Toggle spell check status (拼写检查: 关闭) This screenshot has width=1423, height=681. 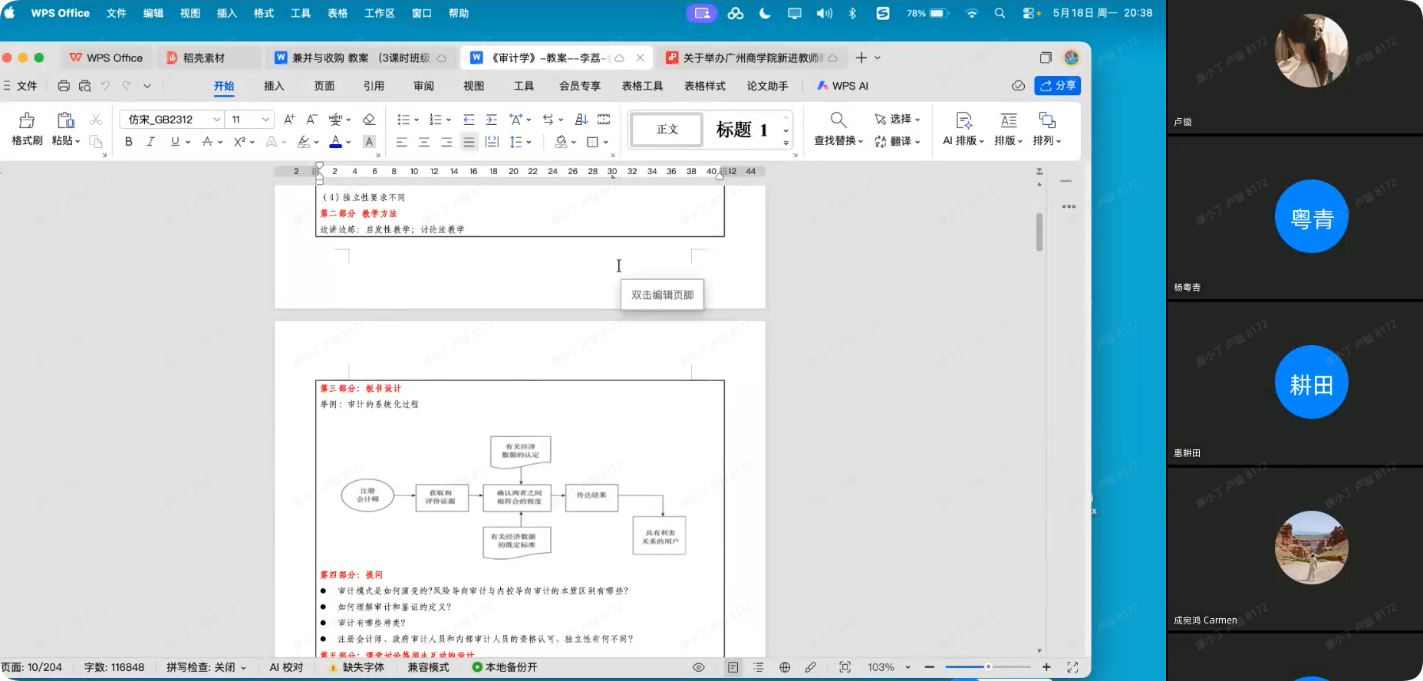(x=206, y=667)
